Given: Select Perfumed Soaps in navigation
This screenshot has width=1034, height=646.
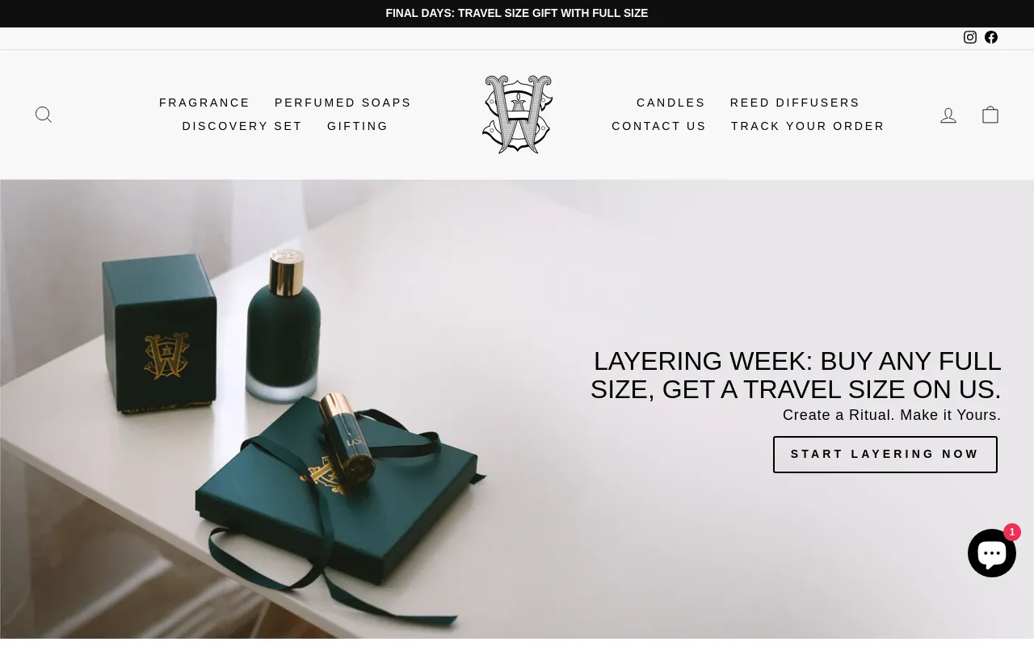Looking at the screenshot, I should (343, 103).
